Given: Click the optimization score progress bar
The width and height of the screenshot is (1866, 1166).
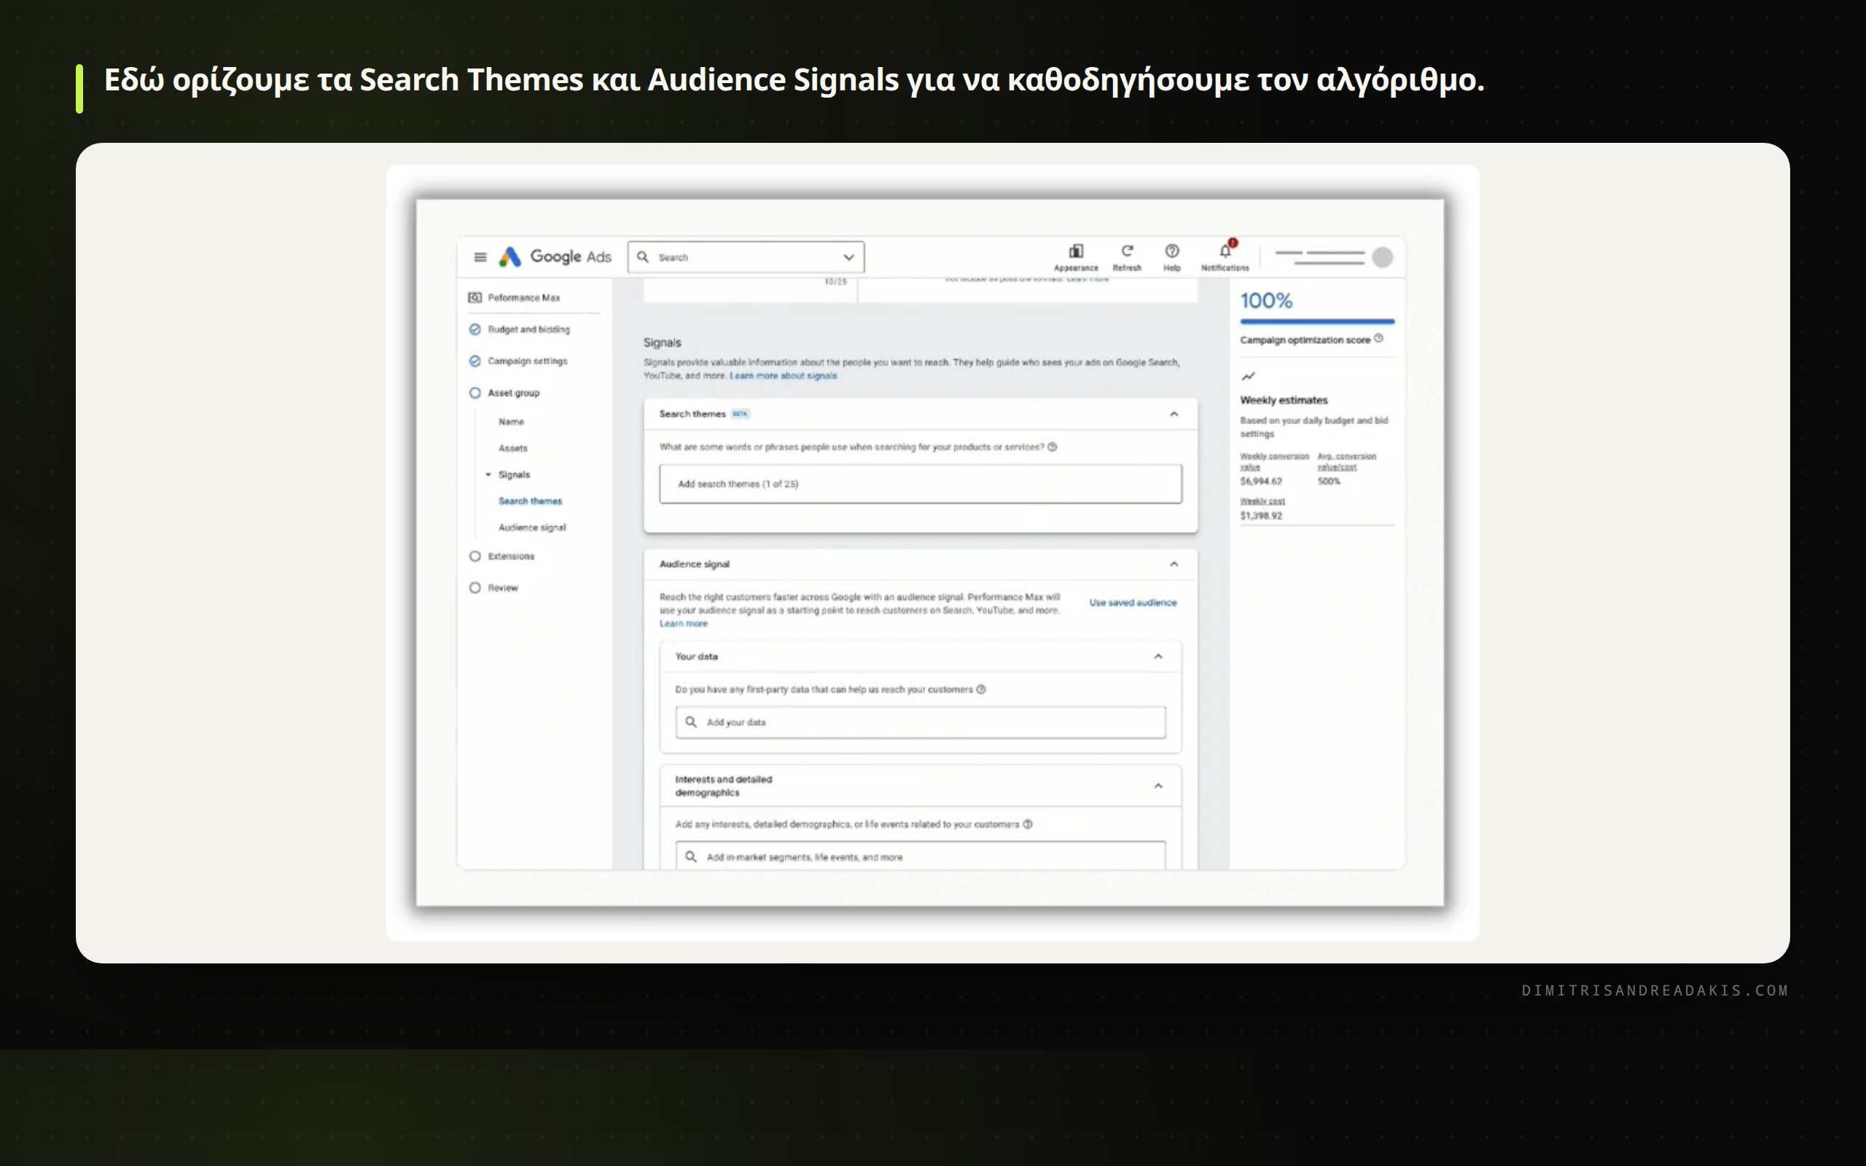Looking at the screenshot, I should (1317, 321).
